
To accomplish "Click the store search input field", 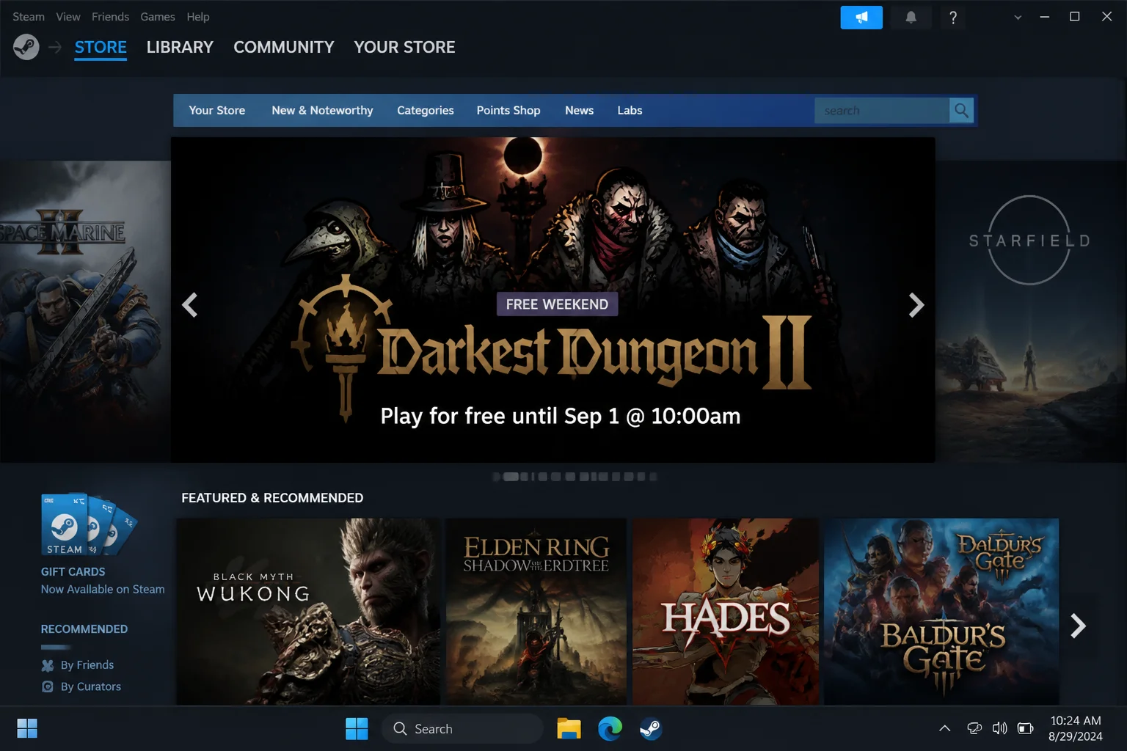I will [x=881, y=111].
